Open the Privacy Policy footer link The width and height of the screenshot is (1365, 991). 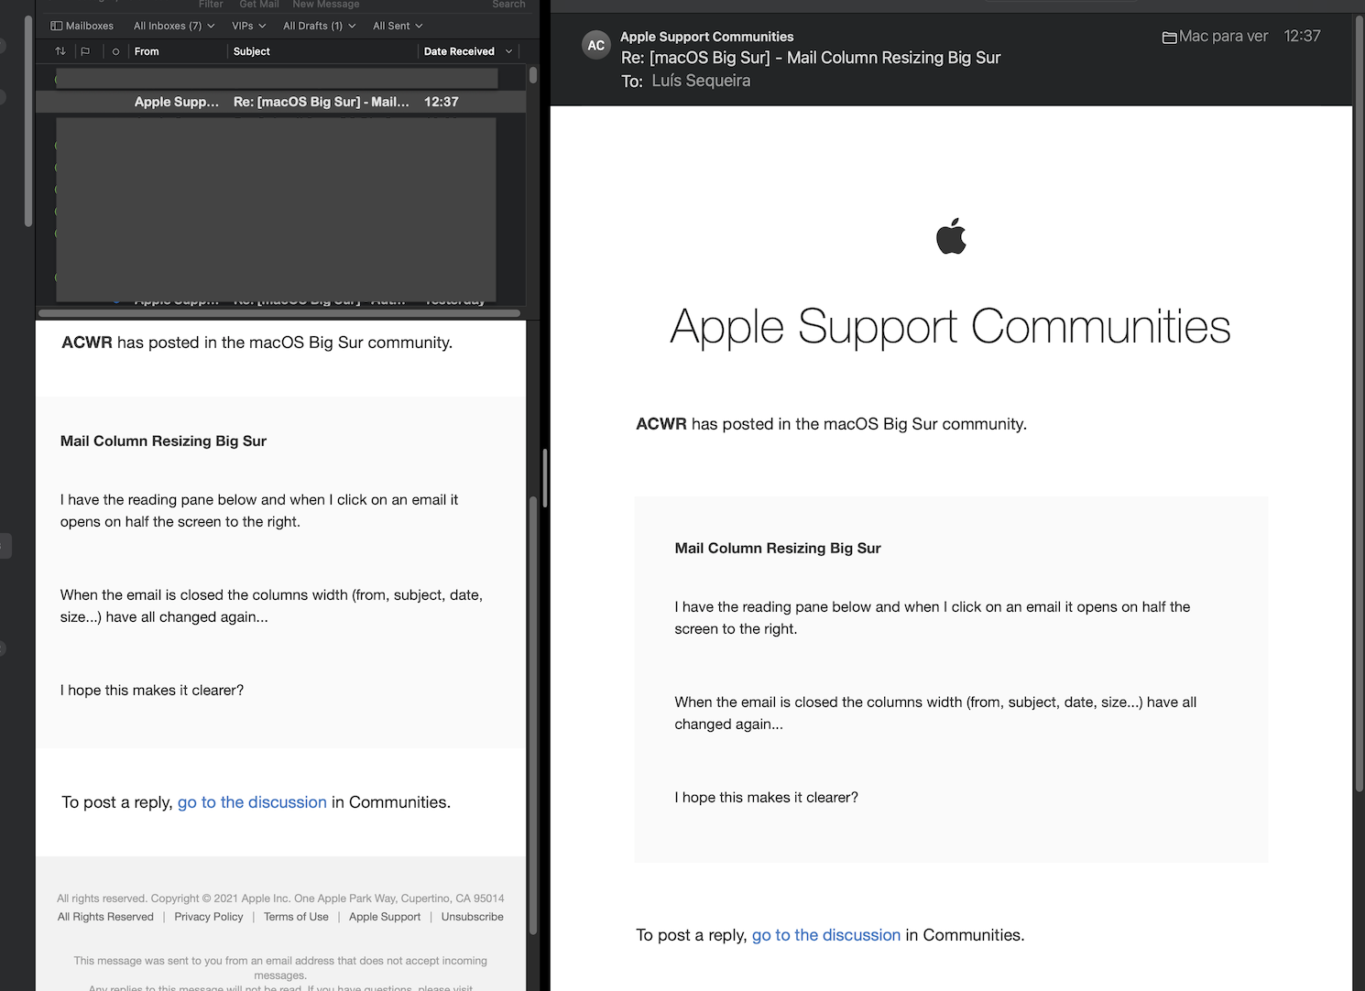(x=209, y=917)
